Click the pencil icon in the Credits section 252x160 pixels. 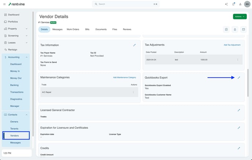(x=239, y=148)
